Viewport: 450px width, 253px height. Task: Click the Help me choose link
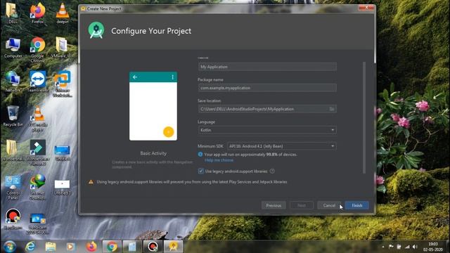pos(219,160)
